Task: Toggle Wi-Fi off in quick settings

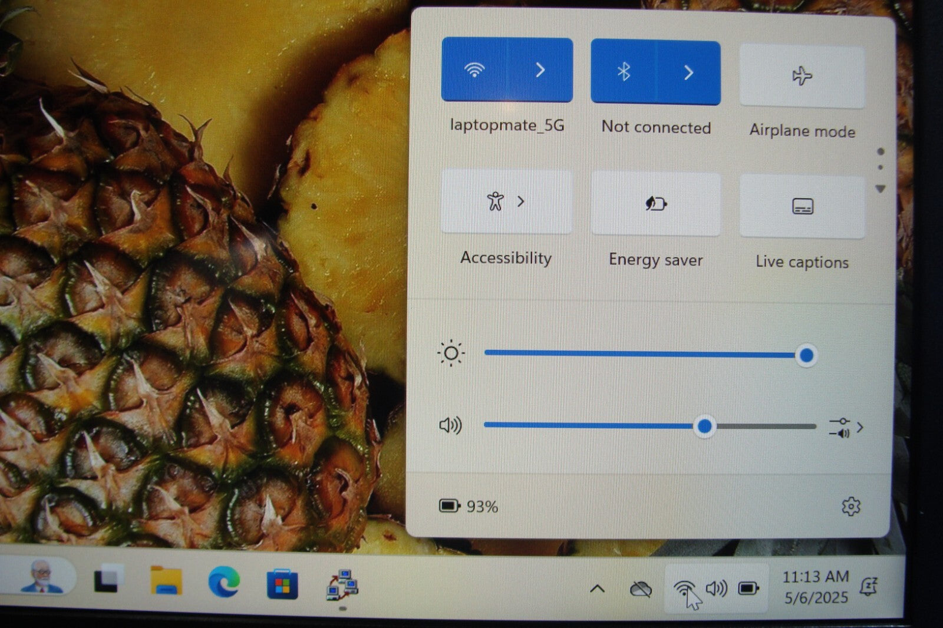Action: 474,70
